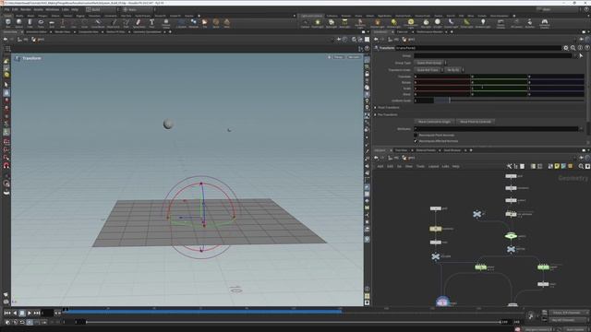Click the lower playback range slider
The image size is (591, 332).
[x=293, y=322]
